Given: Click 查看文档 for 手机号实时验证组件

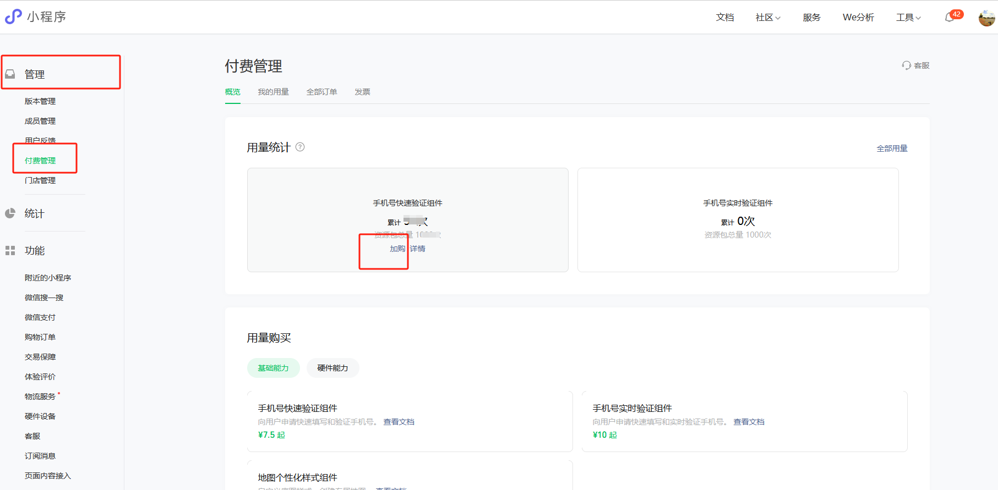Looking at the screenshot, I should [749, 422].
